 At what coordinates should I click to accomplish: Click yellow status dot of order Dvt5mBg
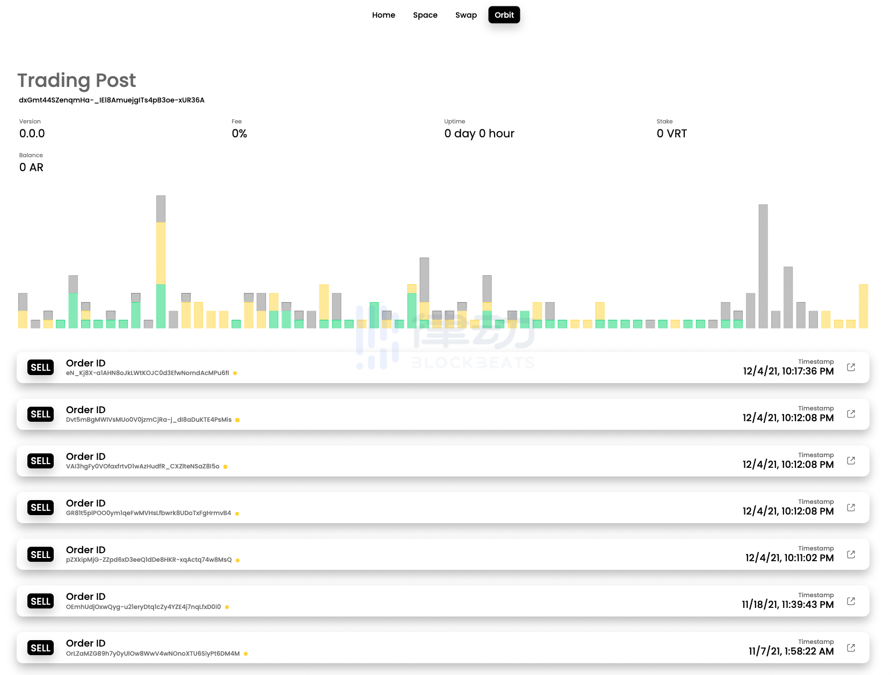click(237, 420)
